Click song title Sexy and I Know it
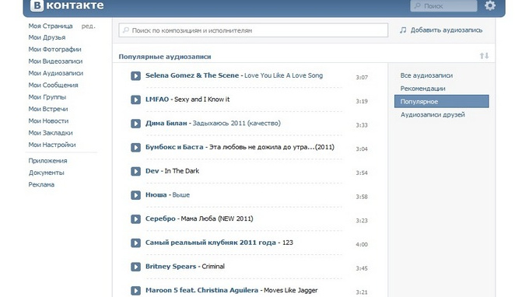This screenshot has width=529, height=297. pyautogui.click(x=201, y=99)
